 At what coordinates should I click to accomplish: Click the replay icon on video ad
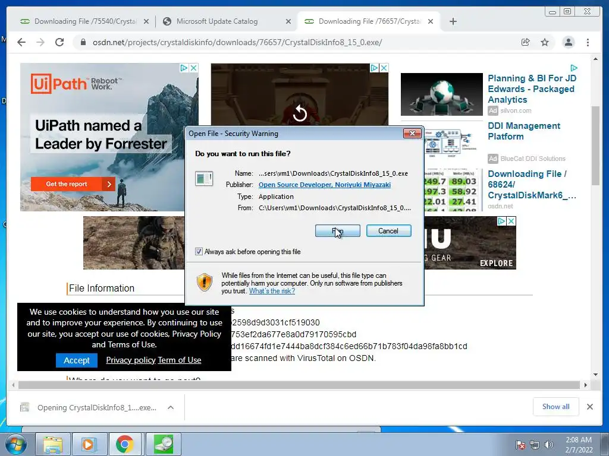[x=300, y=113]
